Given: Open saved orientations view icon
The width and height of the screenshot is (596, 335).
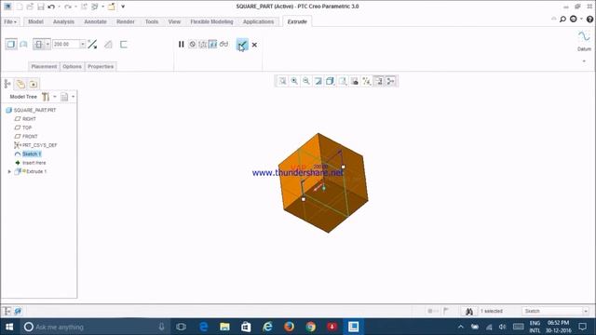Looking at the screenshot, I should (343, 81).
